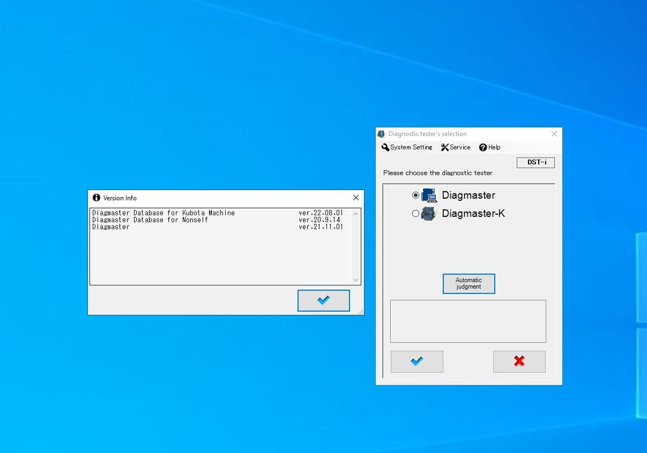Click the DST-i button
Image resolution: width=647 pixels, height=453 pixels.
point(536,162)
